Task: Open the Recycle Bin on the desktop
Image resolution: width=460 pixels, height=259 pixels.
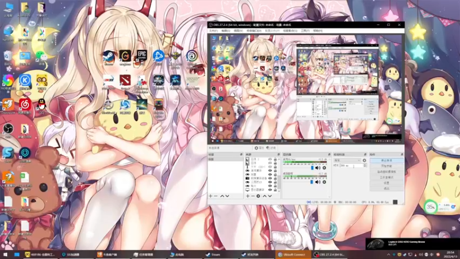Action: (8, 58)
